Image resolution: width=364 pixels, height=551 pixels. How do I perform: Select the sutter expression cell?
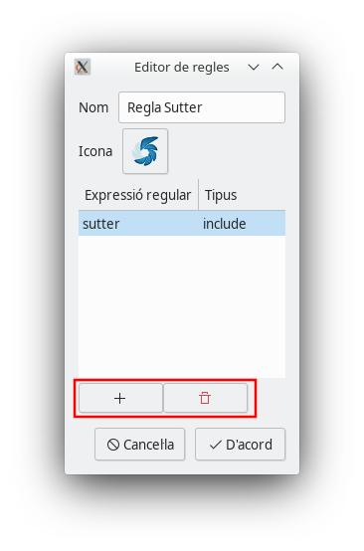[139, 224]
